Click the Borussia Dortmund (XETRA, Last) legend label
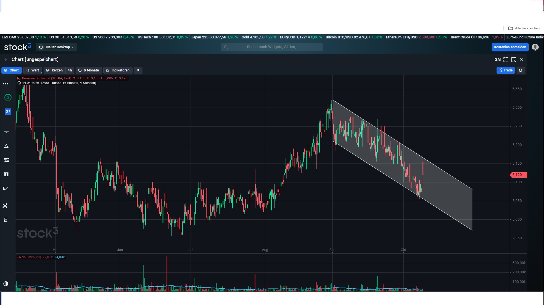This screenshot has width=544, height=305. [46, 79]
